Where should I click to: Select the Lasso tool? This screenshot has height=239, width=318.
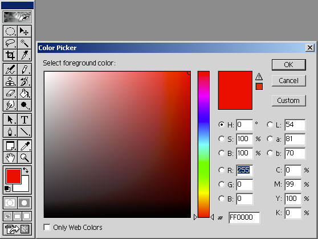(x=10, y=43)
